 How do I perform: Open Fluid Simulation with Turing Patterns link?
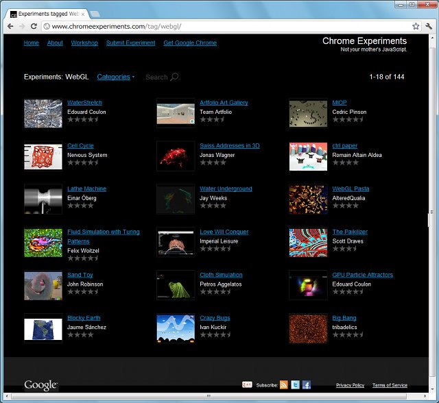pyautogui.click(x=104, y=236)
